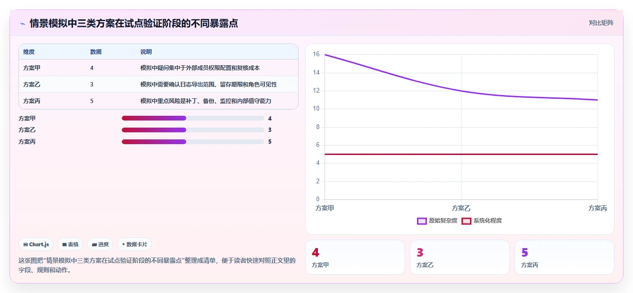Click the title 情景模拟中三类方案在试点验证阶段的不同暴露点
The image size is (633, 293).
(x=134, y=23)
